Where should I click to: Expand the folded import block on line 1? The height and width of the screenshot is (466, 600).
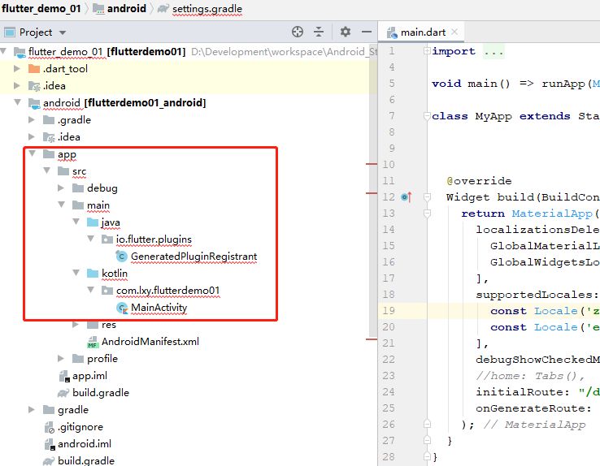tap(427, 51)
